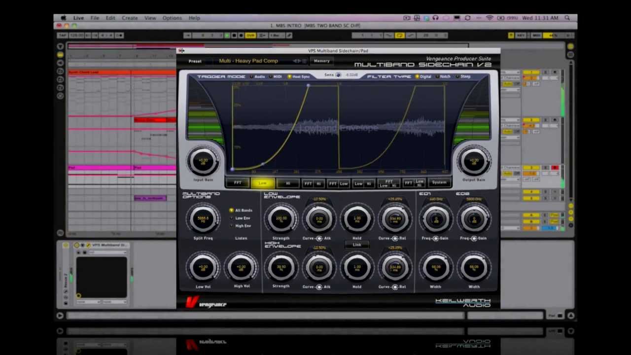This screenshot has height=355, width=631.
Task: Click the Output Gain knob
Action: point(474,161)
